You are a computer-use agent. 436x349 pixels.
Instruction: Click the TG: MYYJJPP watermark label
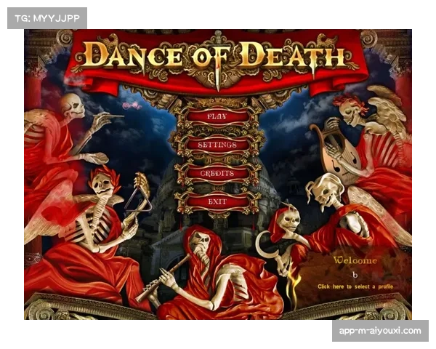47,17
